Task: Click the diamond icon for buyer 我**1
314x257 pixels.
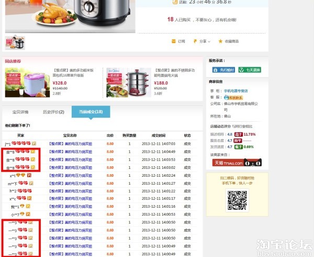Action: click(22, 206)
